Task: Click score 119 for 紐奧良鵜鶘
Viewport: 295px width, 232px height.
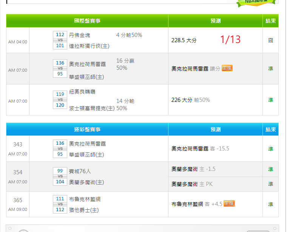Action: 60,94
